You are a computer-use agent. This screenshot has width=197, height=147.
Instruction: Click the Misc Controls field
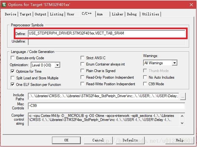[106, 106]
